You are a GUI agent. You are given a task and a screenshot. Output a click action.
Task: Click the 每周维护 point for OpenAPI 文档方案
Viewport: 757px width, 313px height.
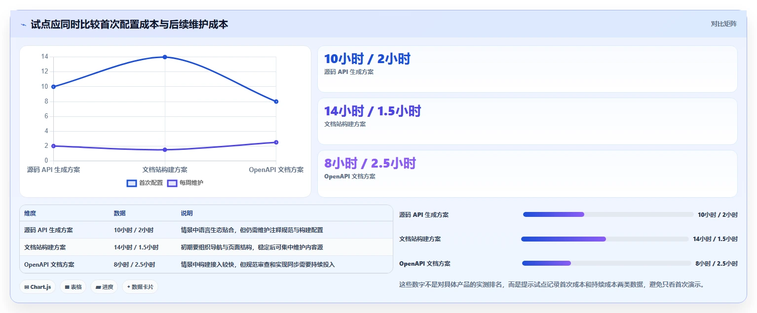tap(276, 142)
